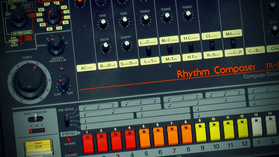Click the SnareDrum label

click(x=129, y=63)
